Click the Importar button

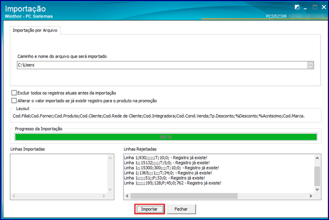tap(149, 209)
